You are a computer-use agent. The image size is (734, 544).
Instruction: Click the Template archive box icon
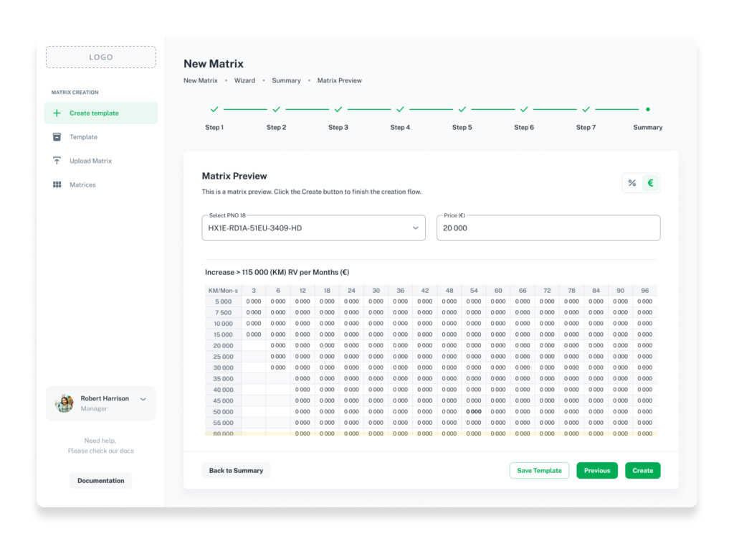pyautogui.click(x=57, y=137)
